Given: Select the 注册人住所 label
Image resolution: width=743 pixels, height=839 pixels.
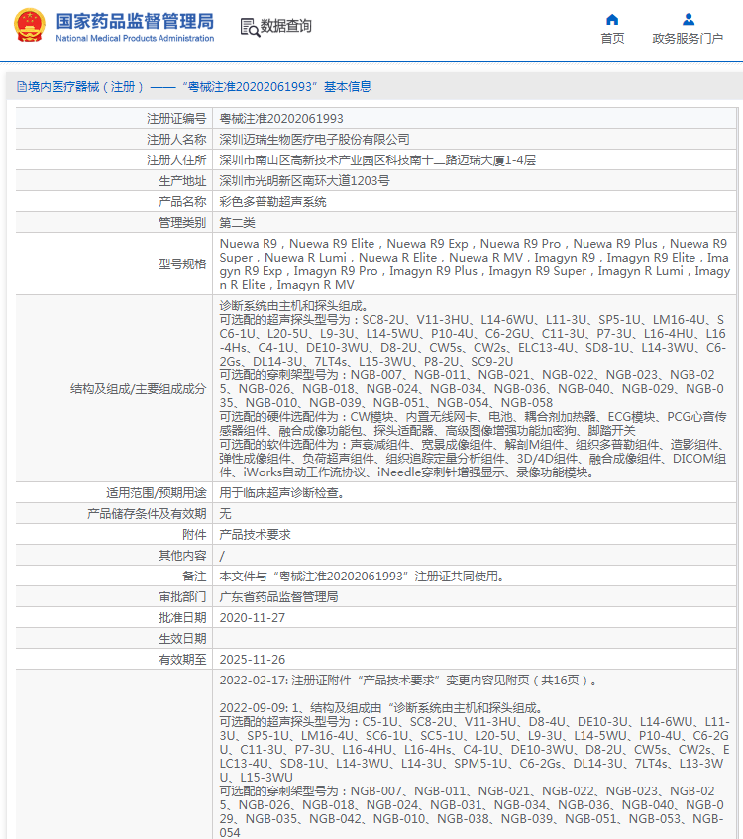Looking at the screenshot, I should [176, 160].
